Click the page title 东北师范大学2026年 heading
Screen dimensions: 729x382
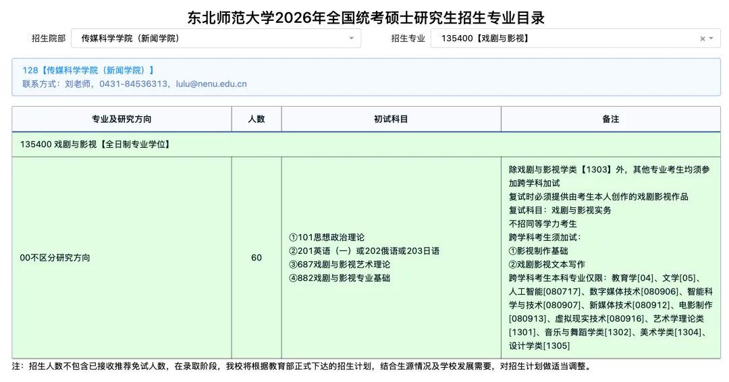pyautogui.click(x=366, y=18)
